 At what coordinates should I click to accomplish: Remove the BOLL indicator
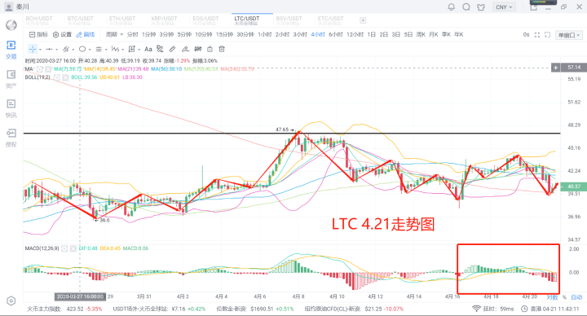[x=65, y=77]
